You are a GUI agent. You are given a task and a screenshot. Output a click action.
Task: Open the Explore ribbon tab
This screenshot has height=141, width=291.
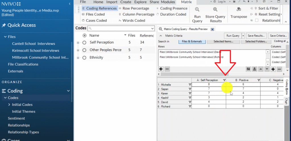140,2
